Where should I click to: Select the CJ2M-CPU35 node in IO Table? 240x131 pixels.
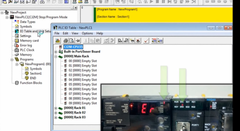[73, 47]
